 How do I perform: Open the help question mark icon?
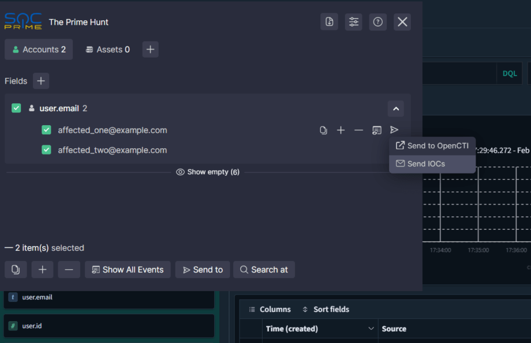click(377, 21)
